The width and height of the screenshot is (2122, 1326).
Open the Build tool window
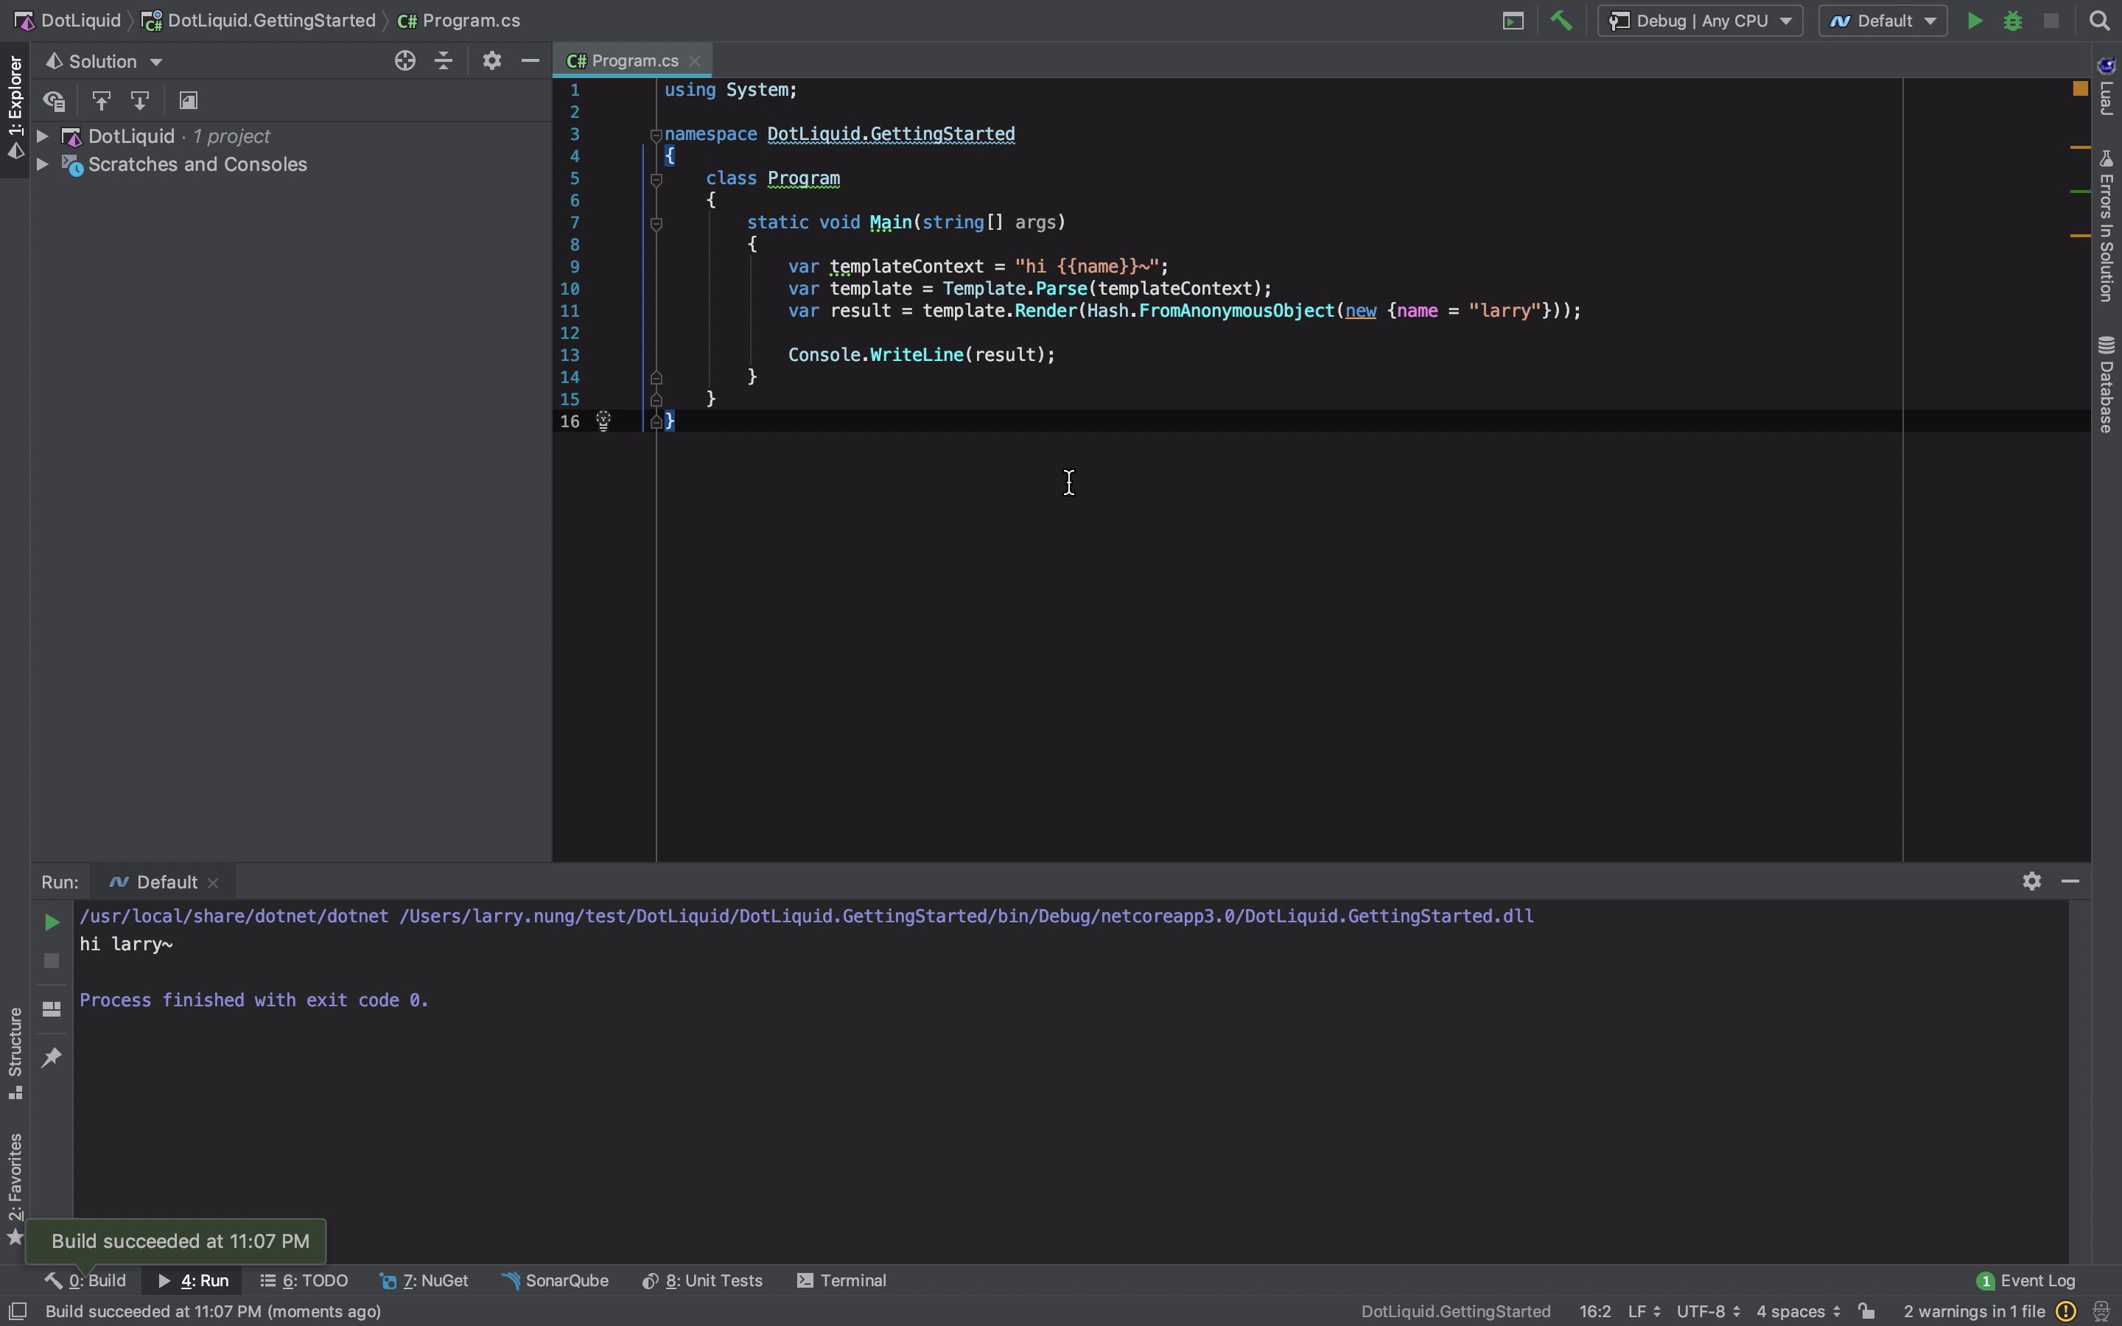click(86, 1280)
